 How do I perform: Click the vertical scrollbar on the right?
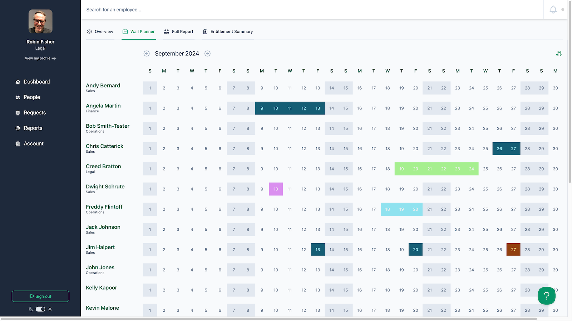point(570,91)
